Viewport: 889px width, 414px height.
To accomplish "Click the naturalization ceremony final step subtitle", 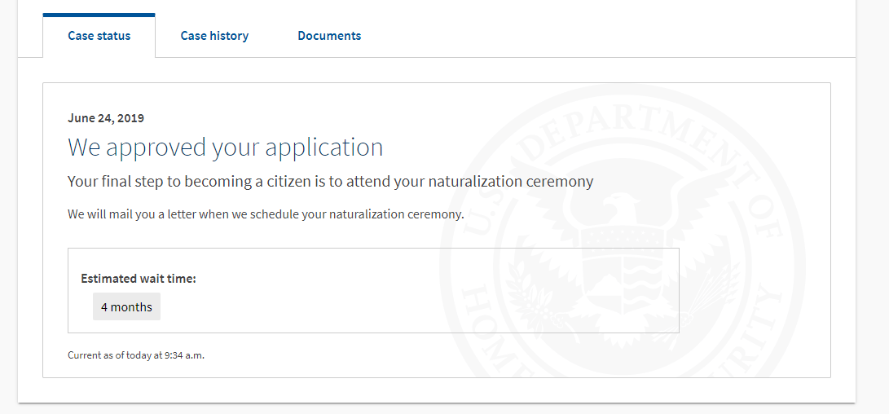I will coord(331,182).
